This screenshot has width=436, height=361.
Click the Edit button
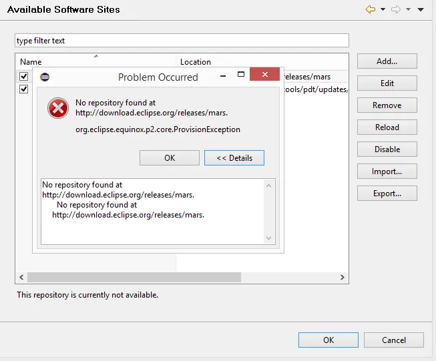click(x=387, y=83)
